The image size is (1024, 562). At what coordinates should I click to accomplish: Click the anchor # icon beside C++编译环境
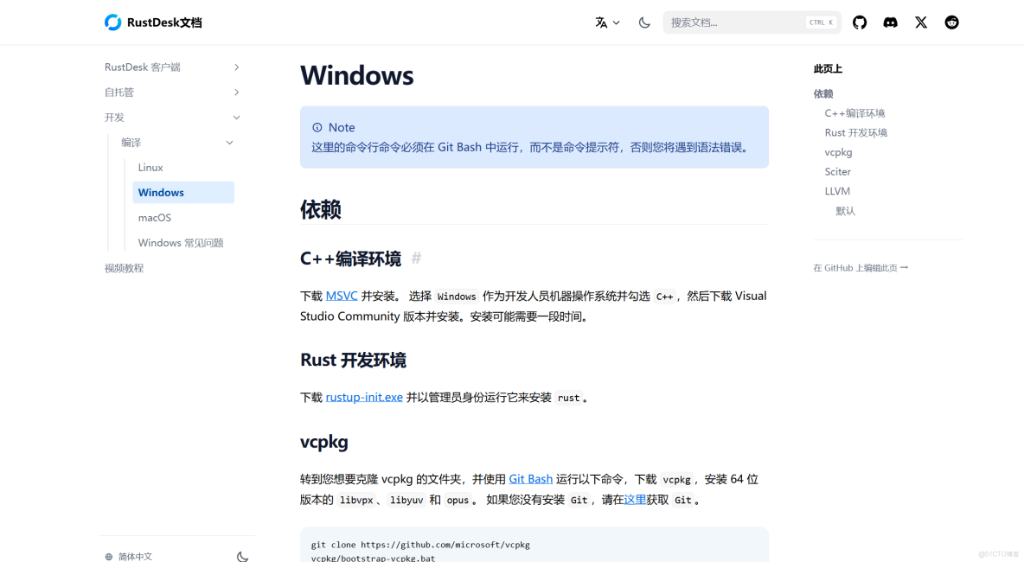416,258
